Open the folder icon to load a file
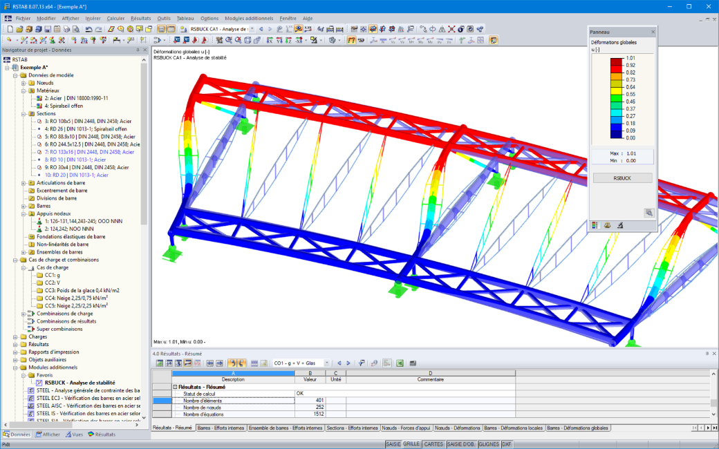Screen dimensions: 719x449 (x=19, y=29)
